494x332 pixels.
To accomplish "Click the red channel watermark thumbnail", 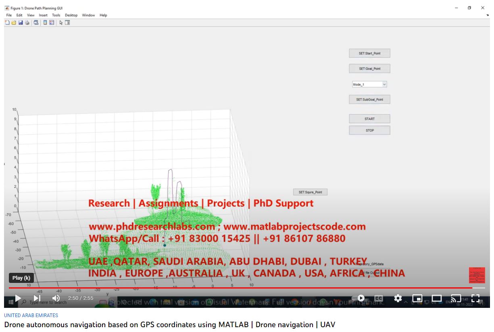I will (x=477, y=276).
